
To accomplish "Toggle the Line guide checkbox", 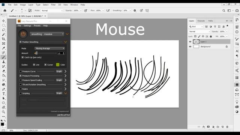I will 34,65.
